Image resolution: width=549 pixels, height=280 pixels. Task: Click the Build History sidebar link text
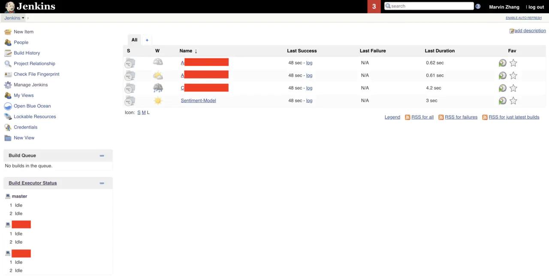[27, 53]
